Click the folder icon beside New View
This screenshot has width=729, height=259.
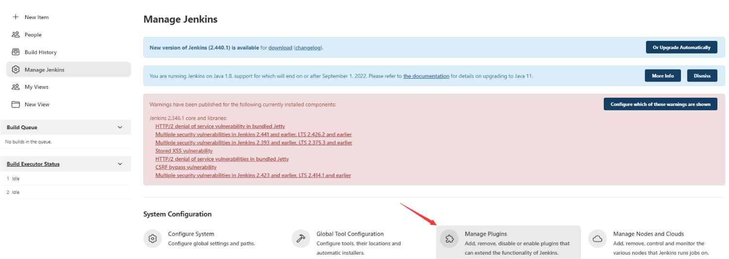[16, 104]
